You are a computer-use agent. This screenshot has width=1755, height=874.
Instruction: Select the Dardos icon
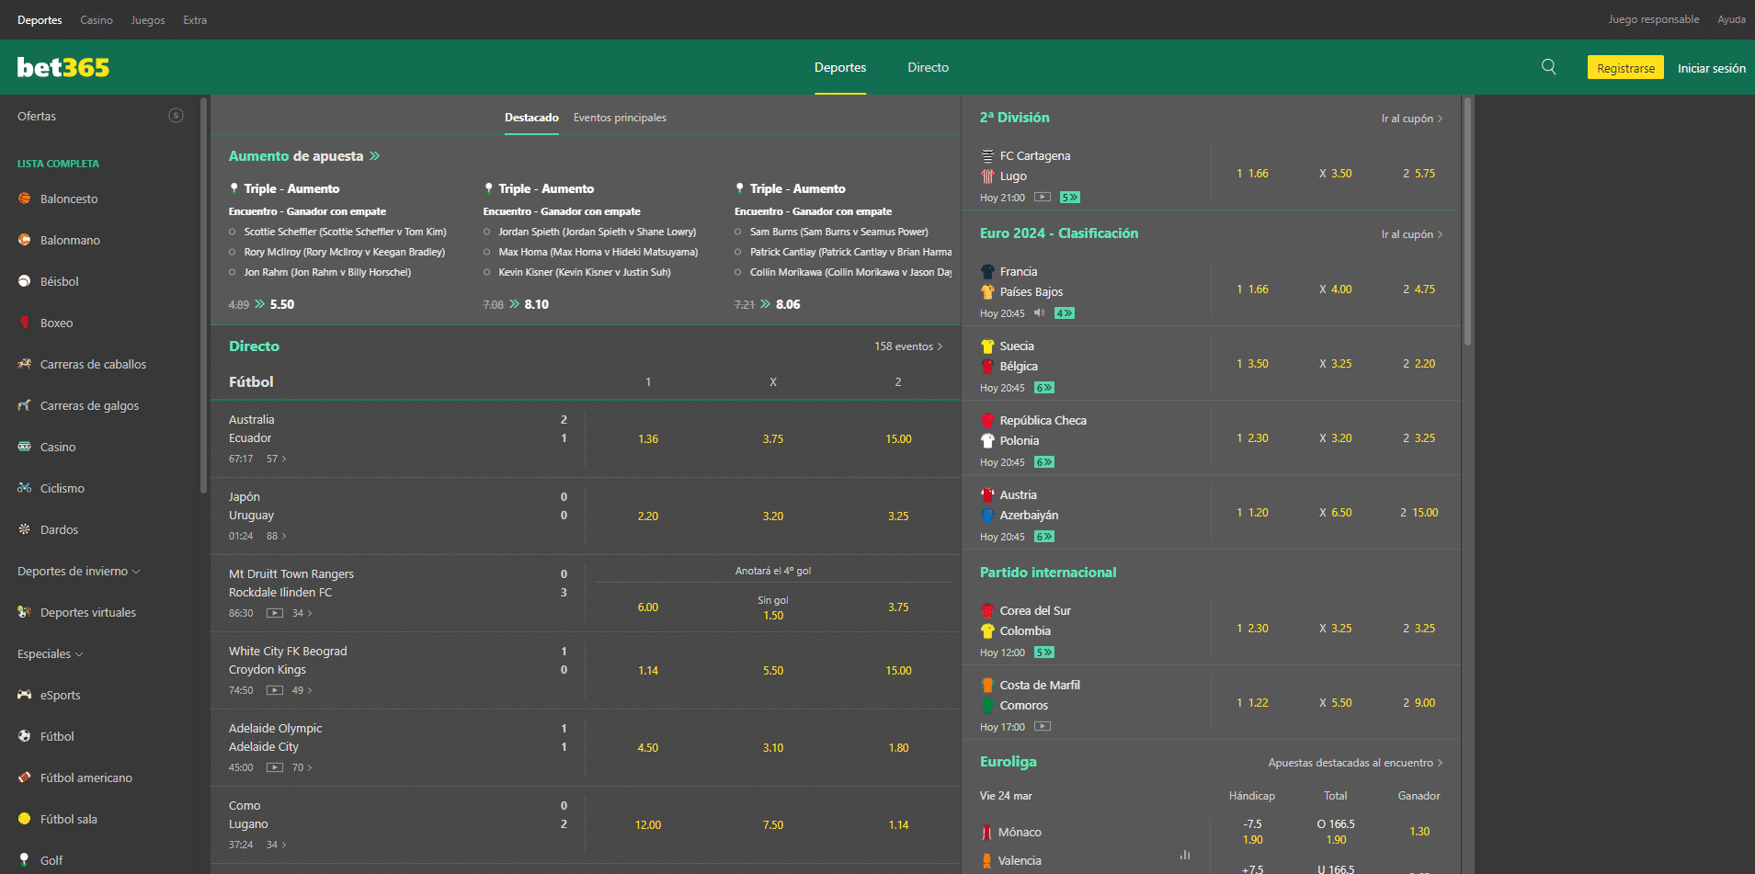(x=25, y=529)
